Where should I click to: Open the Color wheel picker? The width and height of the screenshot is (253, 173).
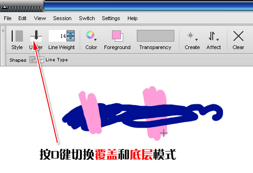(90, 35)
